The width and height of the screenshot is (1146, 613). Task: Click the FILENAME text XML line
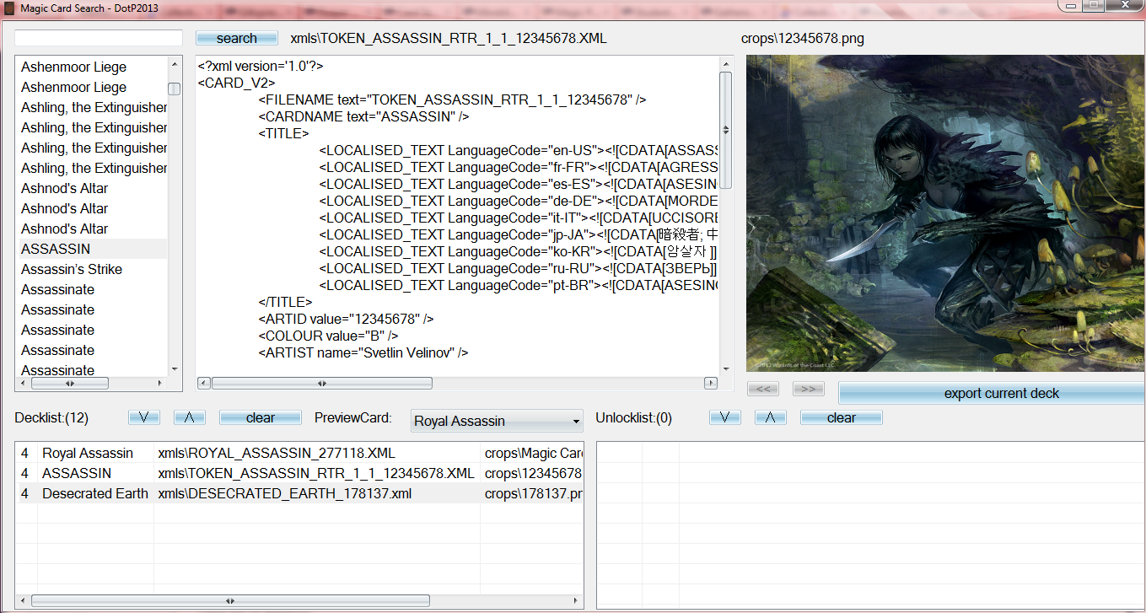coord(452,99)
